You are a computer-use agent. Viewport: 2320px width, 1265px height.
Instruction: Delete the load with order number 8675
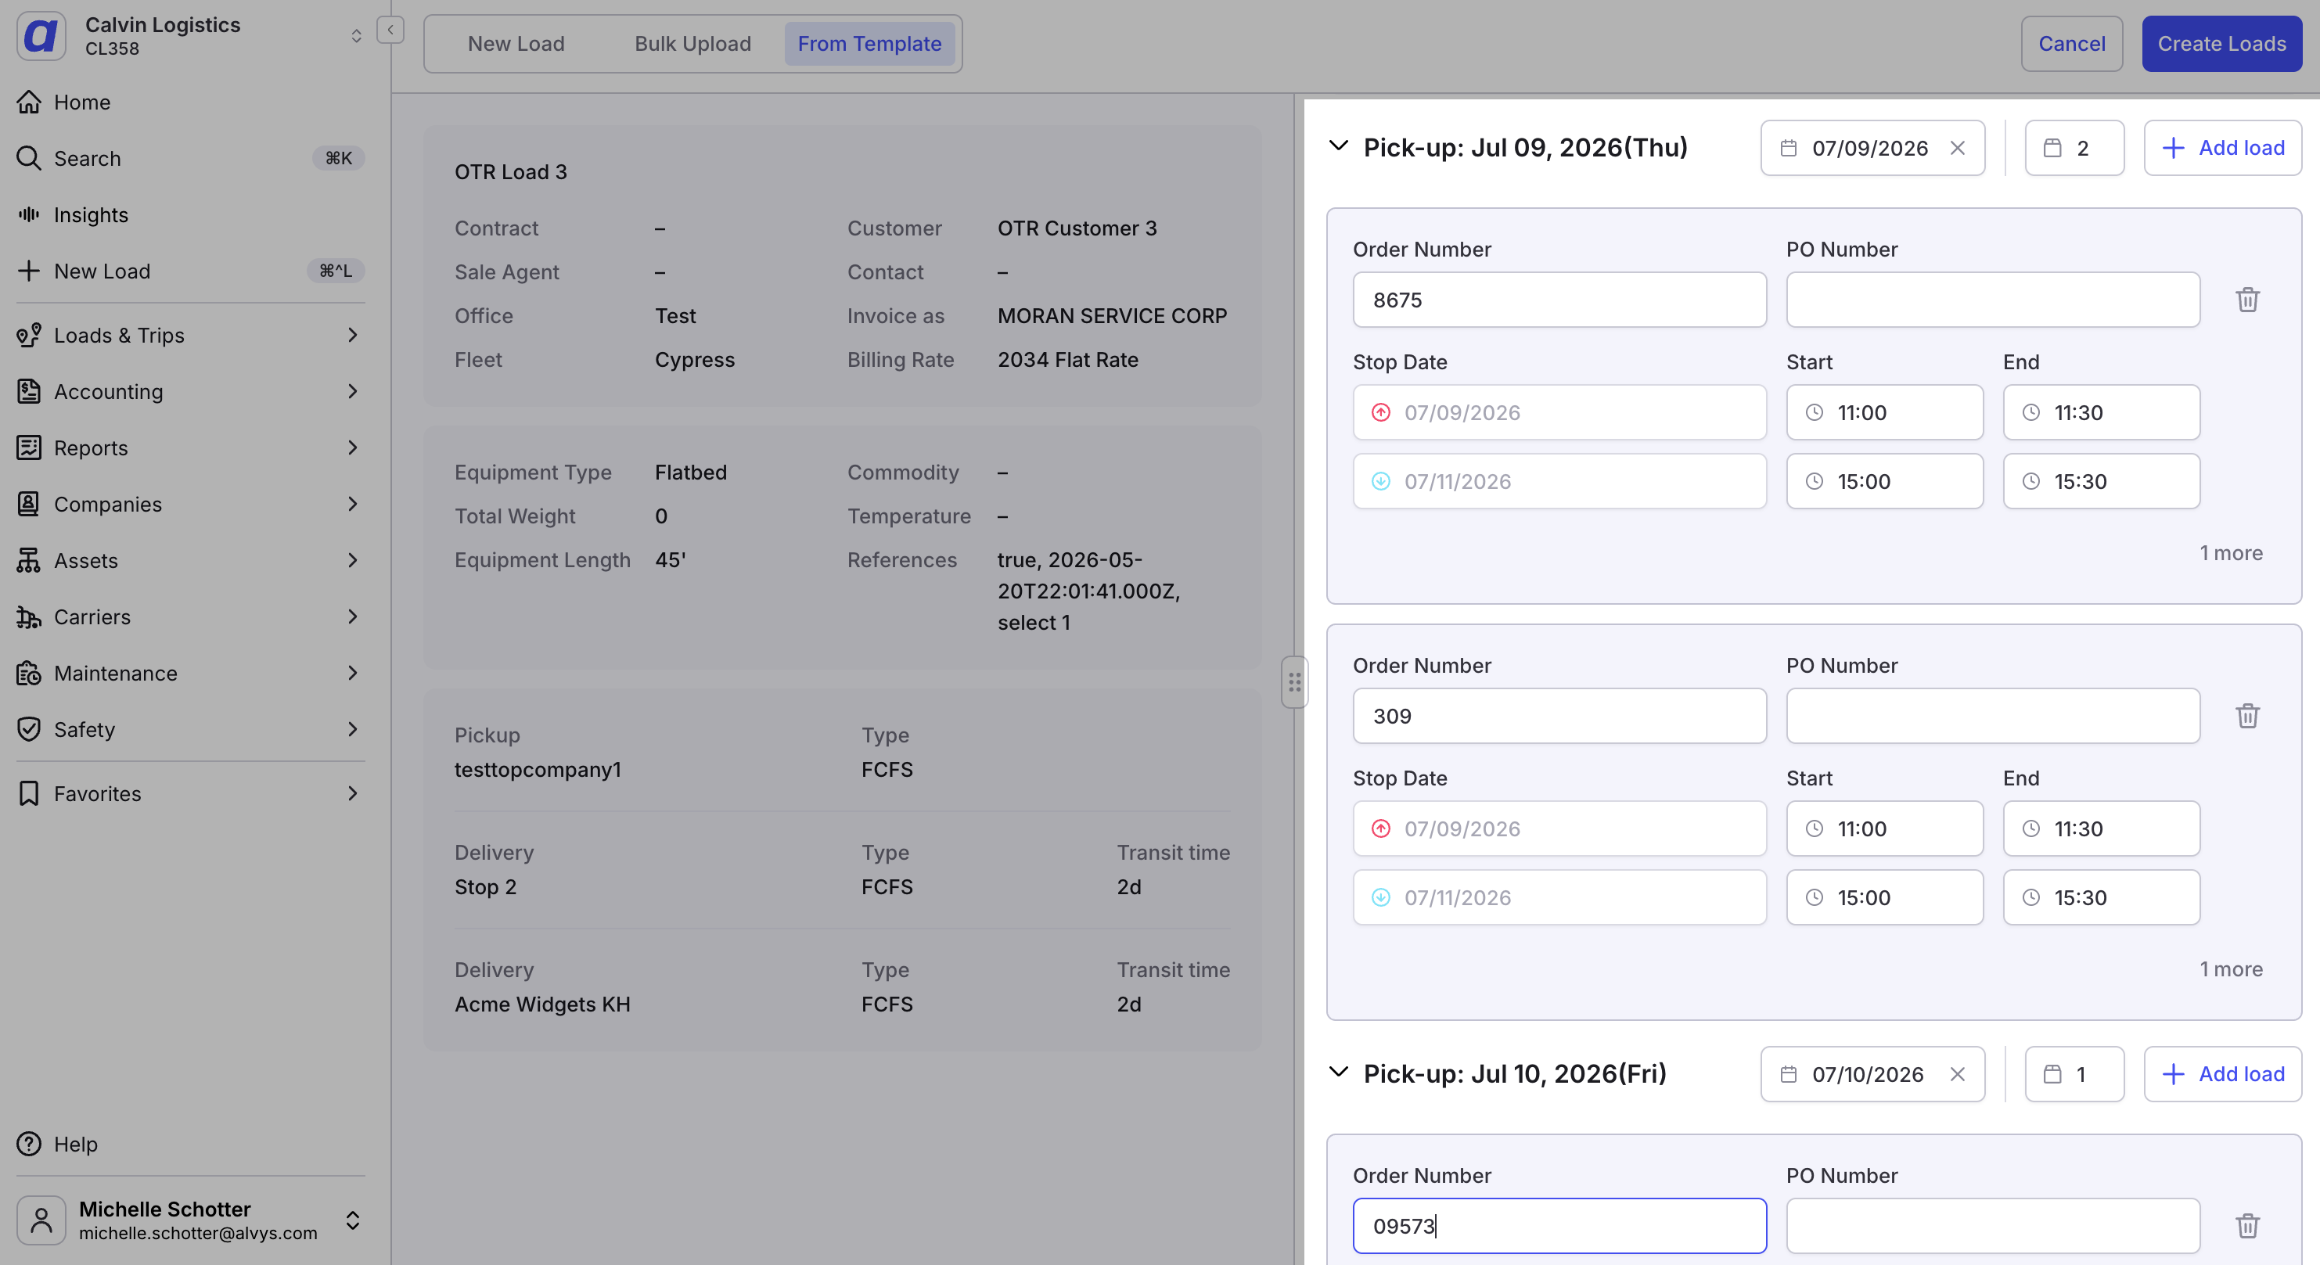2247,300
